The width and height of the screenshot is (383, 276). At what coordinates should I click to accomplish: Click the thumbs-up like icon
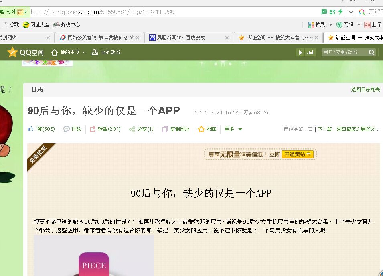point(31,129)
